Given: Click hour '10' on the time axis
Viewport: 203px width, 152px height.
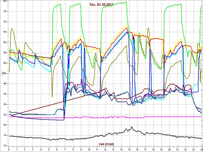Looking at the screenshot, I should pyautogui.click(x=89, y=149).
